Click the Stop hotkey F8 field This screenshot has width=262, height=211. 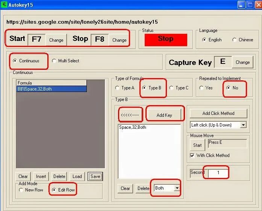point(100,40)
